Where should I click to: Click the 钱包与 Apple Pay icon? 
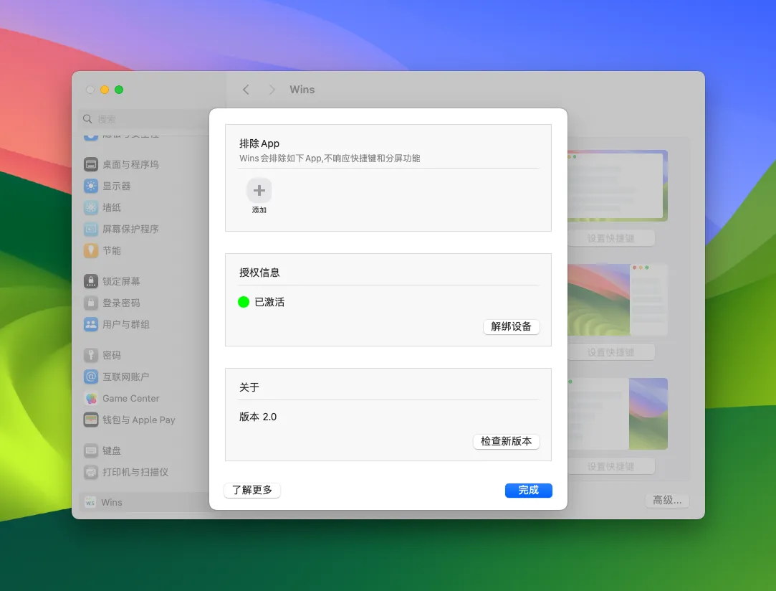pyautogui.click(x=91, y=420)
